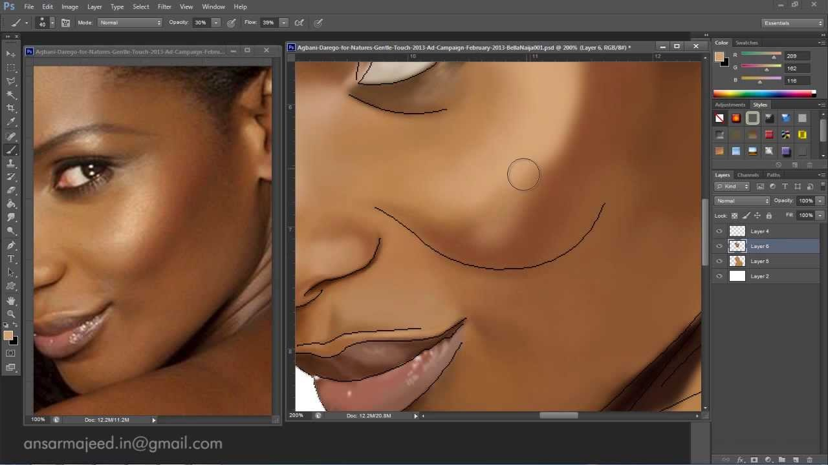Select the Hand tool
This screenshot has width=828, height=465.
(x=11, y=301)
